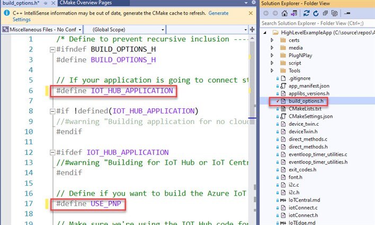Click the Collapse All icon in Solution Explorer

pyautogui.click(x=325, y=13)
